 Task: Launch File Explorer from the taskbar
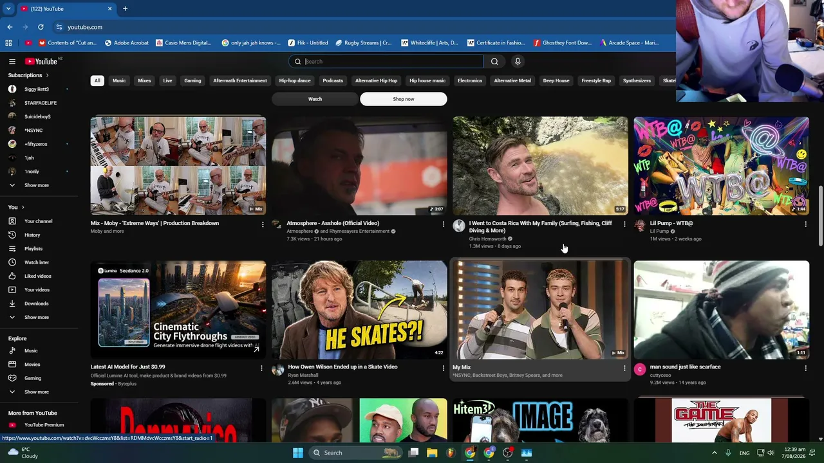432,453
